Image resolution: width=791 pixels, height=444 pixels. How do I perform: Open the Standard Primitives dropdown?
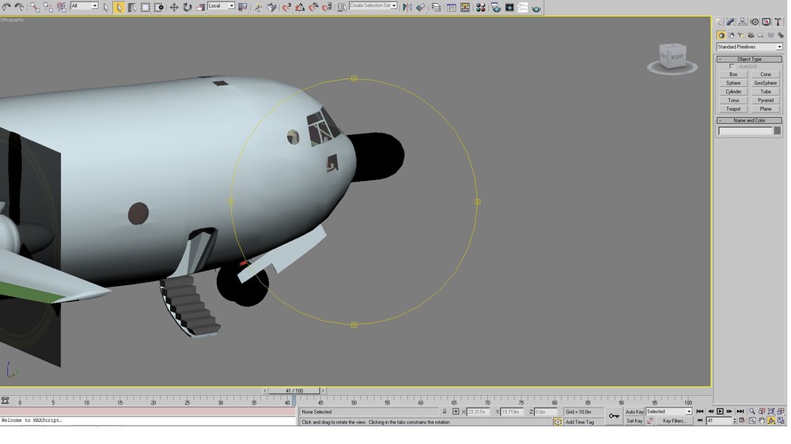coord(750,47)
